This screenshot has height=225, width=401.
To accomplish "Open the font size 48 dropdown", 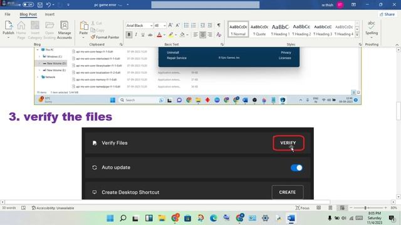I will point(164,26).
